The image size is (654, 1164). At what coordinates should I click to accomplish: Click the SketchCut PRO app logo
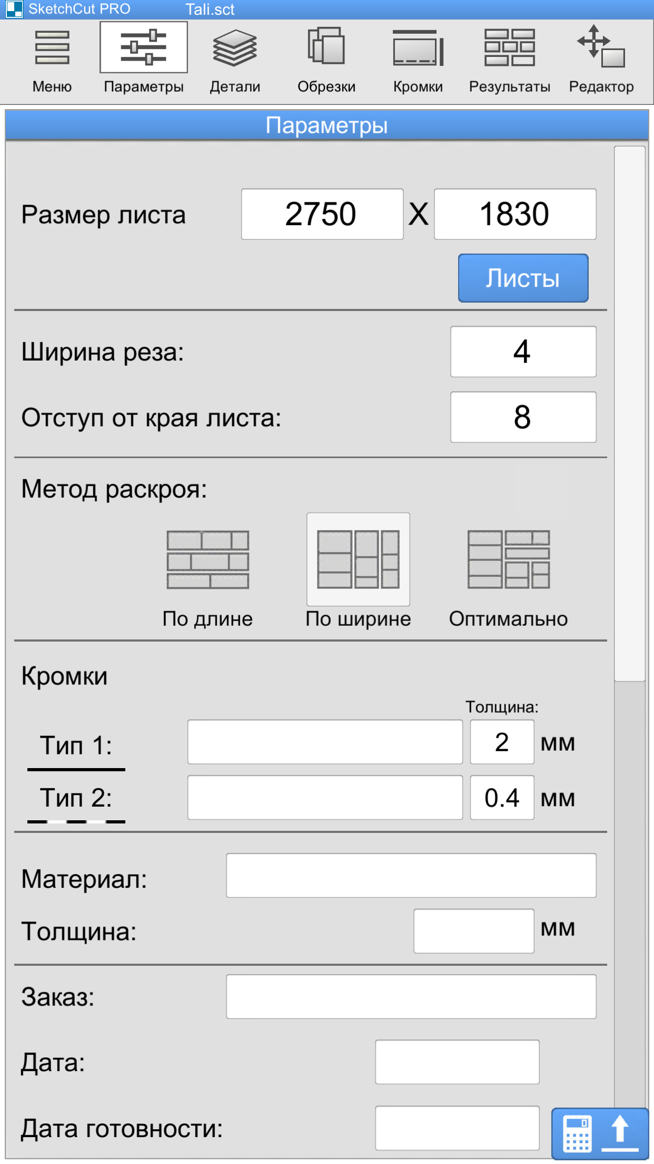[x=14, y=9]
